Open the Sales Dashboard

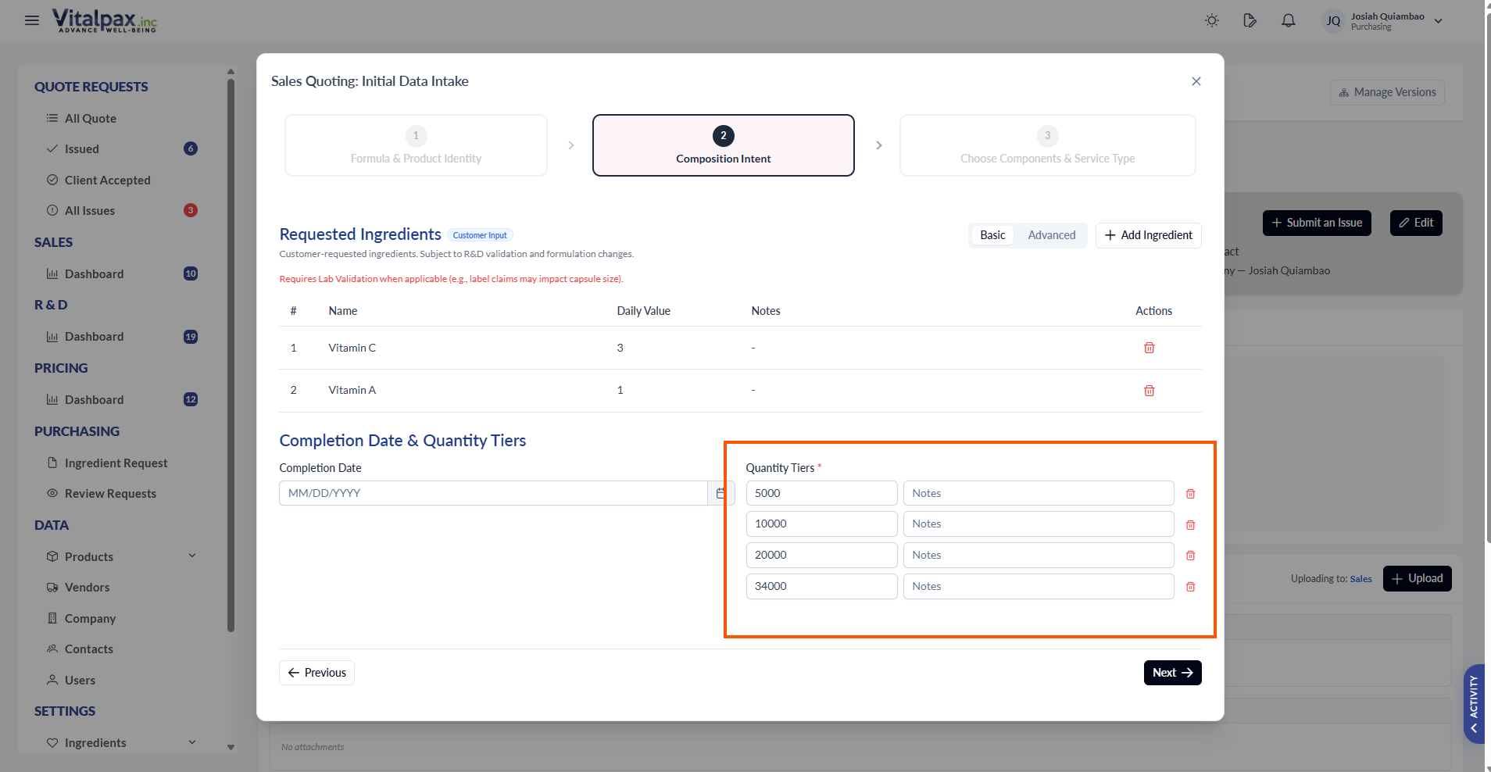pyautogui.click(x=121, y=273)
